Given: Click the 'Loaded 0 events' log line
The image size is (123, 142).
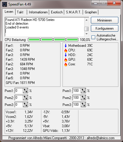Looking at the screenshot, I should point(17,27).
